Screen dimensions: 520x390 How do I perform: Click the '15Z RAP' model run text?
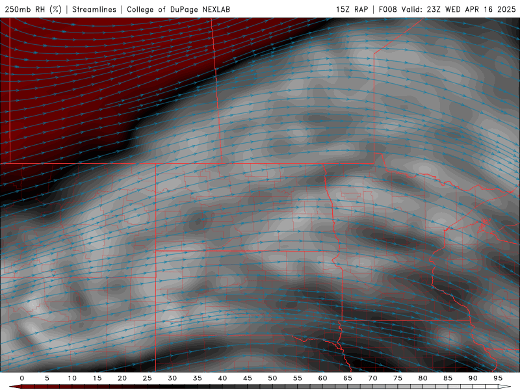click(352, 9)
